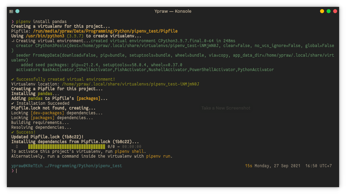Click the checkmark next to 'Success!'
The height and width of the screenshot is (194, 346).
tap(13, 132)
